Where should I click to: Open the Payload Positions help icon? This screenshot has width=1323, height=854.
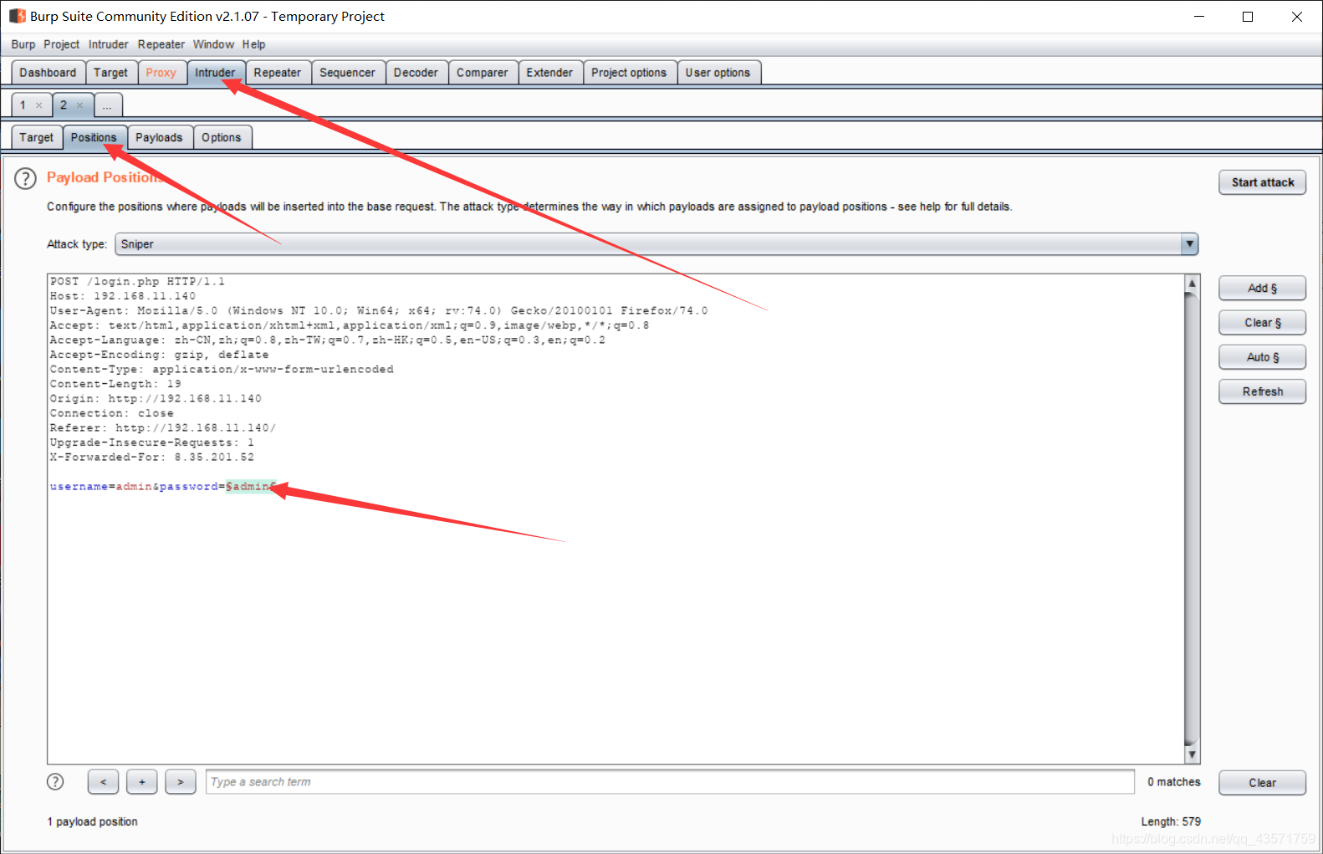click(x=25, y=178)
